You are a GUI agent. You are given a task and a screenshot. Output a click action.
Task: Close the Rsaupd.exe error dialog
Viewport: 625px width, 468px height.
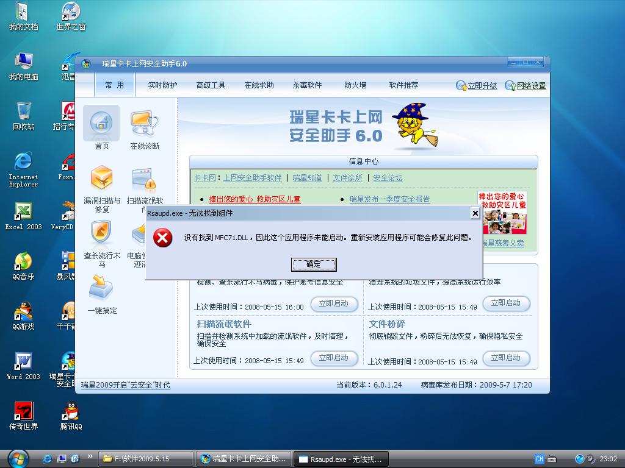[x=475, y=213]
